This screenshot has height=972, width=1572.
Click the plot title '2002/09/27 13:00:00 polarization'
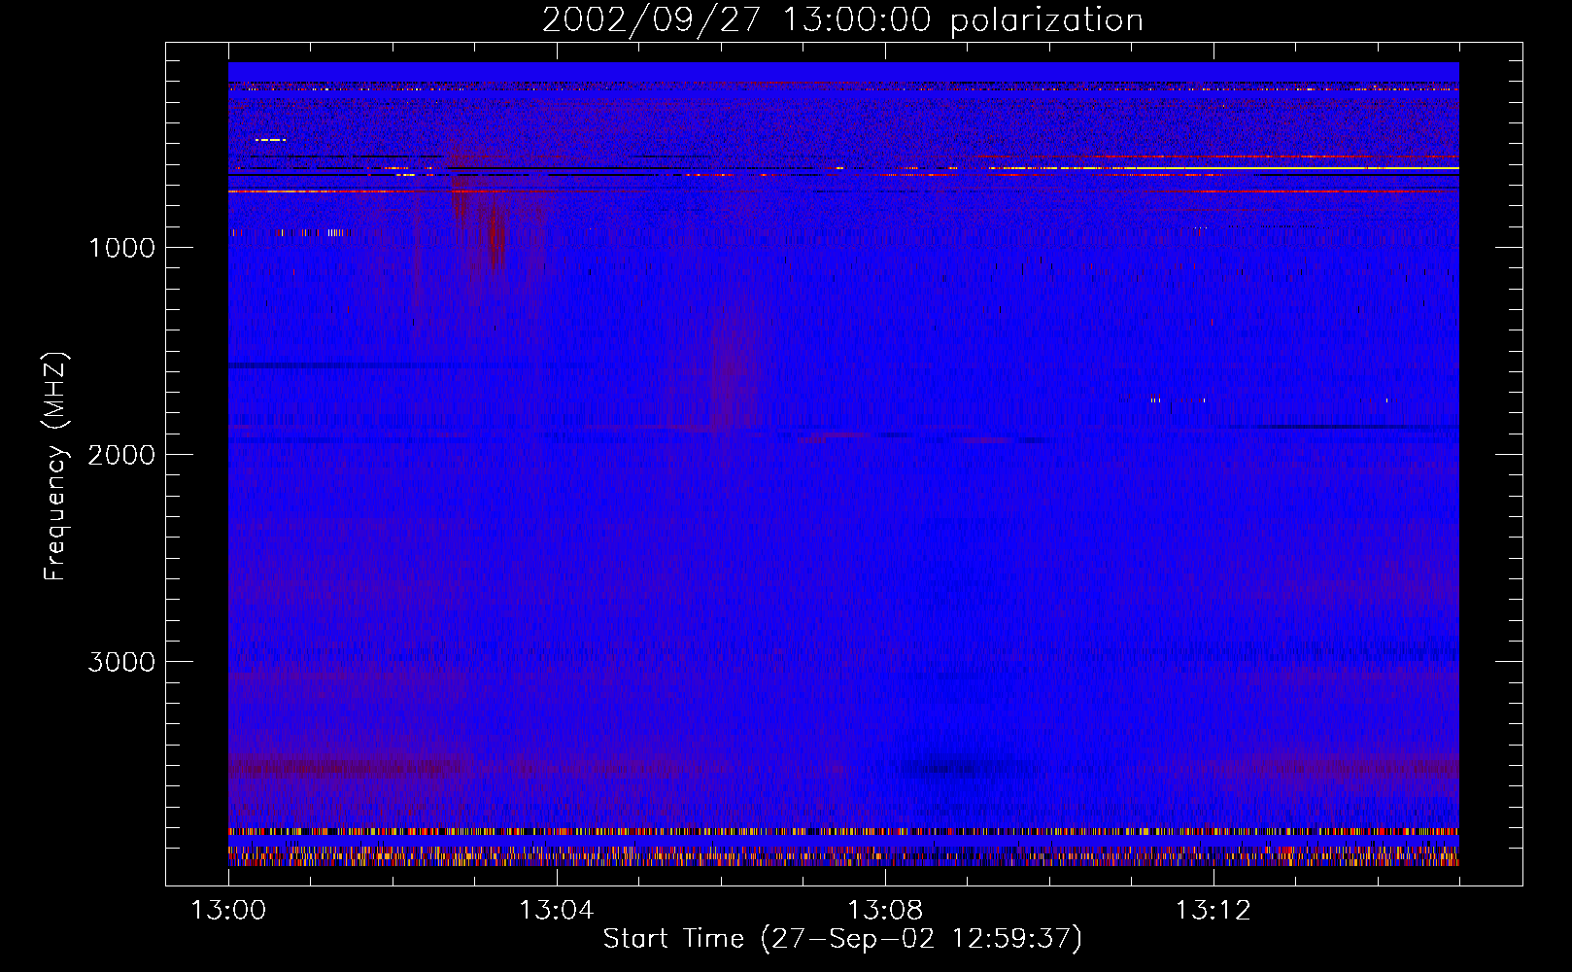(842, 20)
